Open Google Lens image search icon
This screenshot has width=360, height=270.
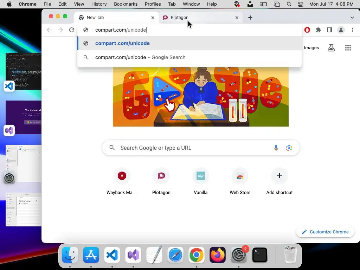tap(289, 148)
